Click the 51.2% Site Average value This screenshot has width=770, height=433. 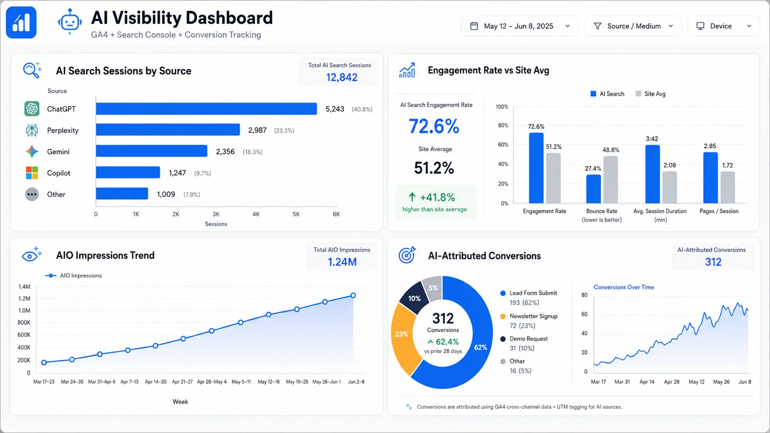point(434,168)
